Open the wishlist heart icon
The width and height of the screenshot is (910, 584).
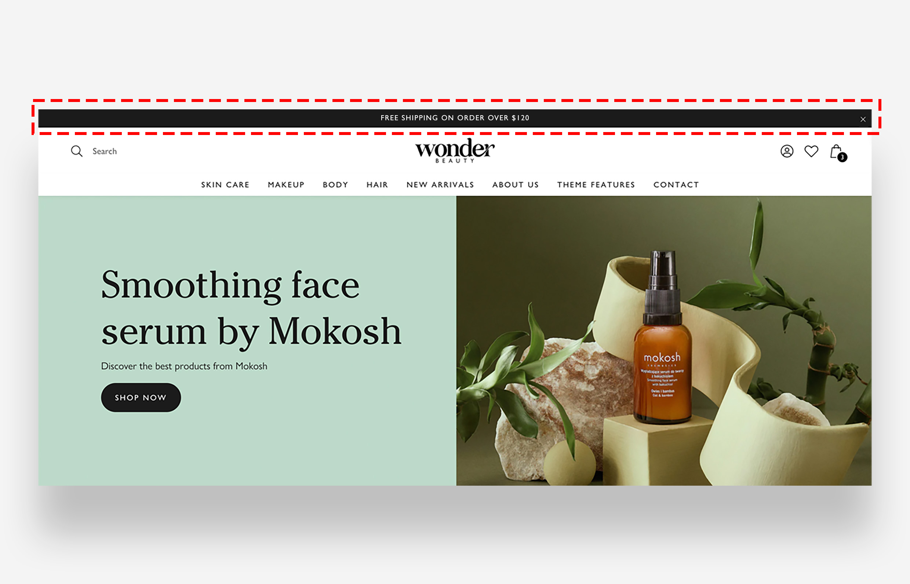811,151
